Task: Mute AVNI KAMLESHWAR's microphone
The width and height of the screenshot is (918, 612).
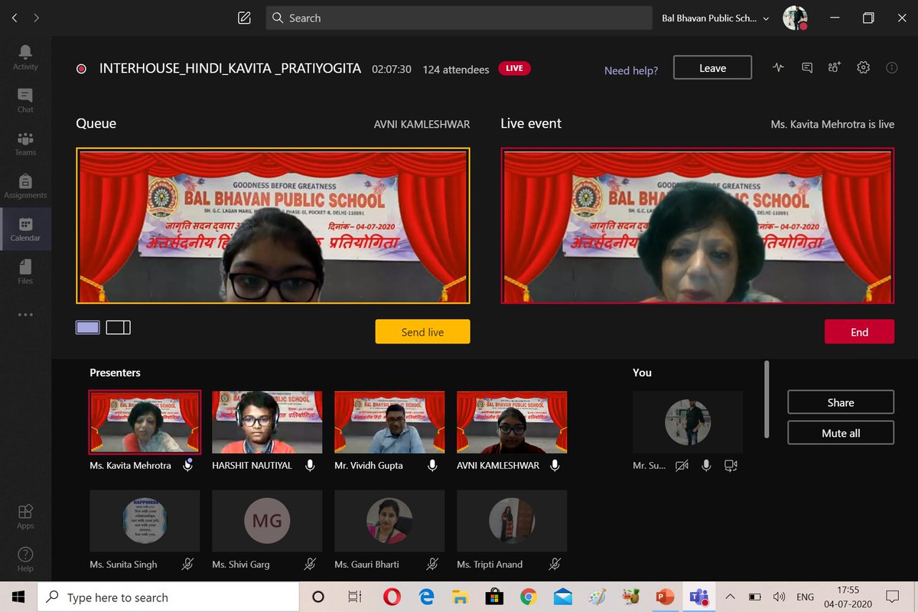Action: pyautogui.click(x=555, y=465)
